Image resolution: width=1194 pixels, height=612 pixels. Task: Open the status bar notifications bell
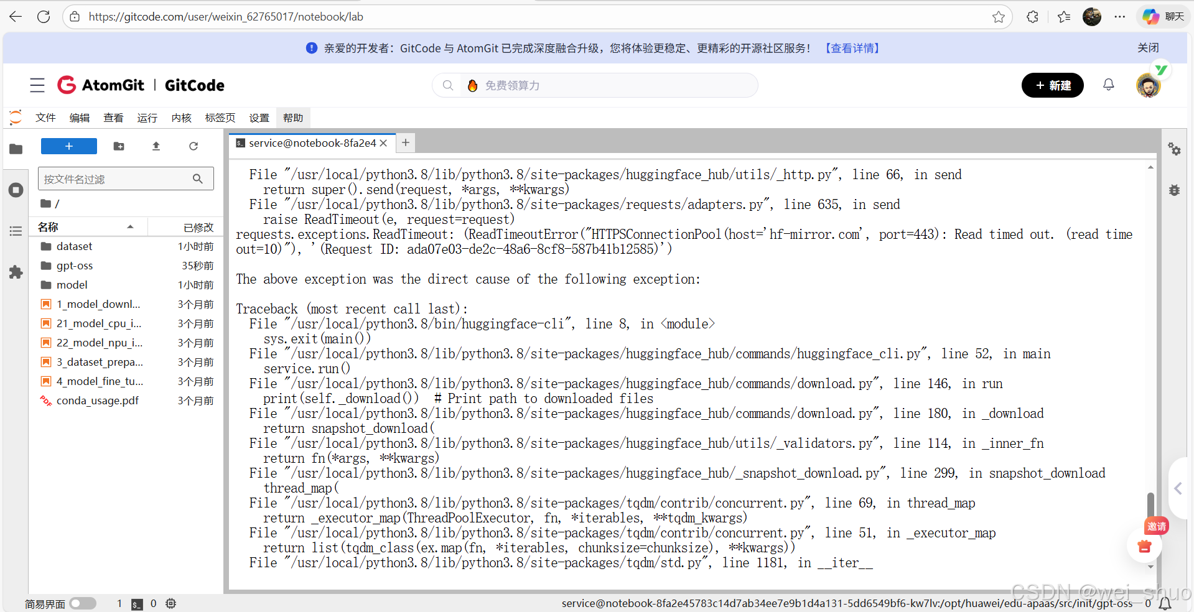click(1165, 604)
